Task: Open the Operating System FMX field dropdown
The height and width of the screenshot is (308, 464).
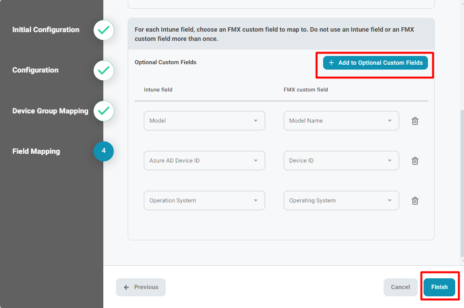Action: pos(341,200)
